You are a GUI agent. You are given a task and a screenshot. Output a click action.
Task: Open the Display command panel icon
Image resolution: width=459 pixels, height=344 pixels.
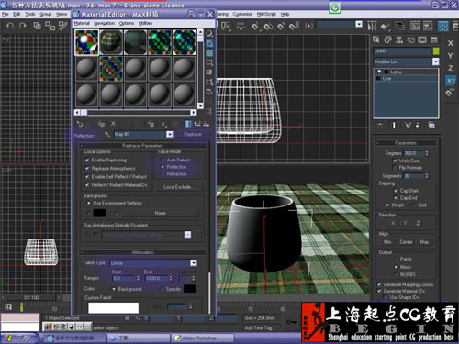pos(422,39)
